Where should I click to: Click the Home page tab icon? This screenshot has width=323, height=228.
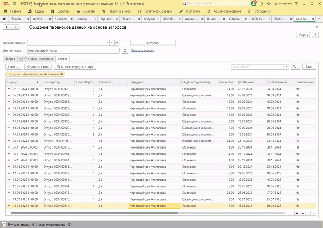(x=4, y=19)
